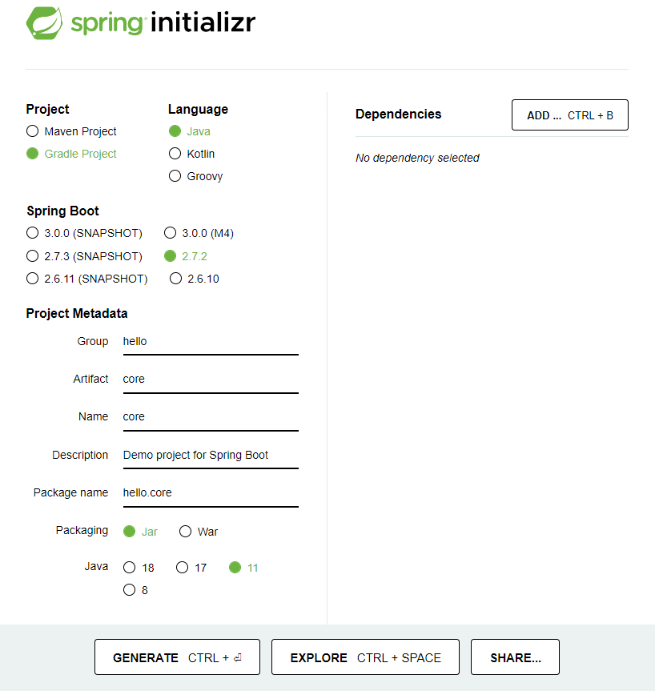Select Spring Boot 3.0.0 (SNAPSHOT)

(x=32, y=233)
